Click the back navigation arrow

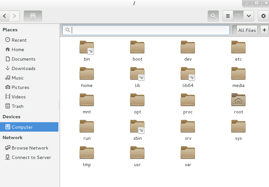5,16
